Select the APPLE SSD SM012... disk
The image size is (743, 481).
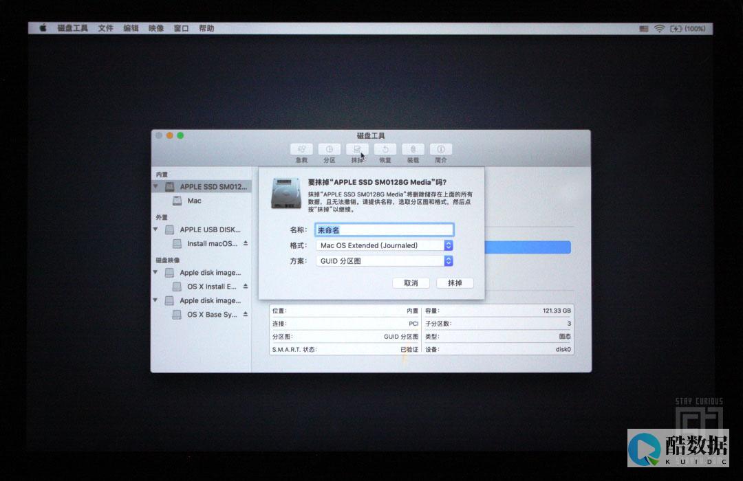202,186
